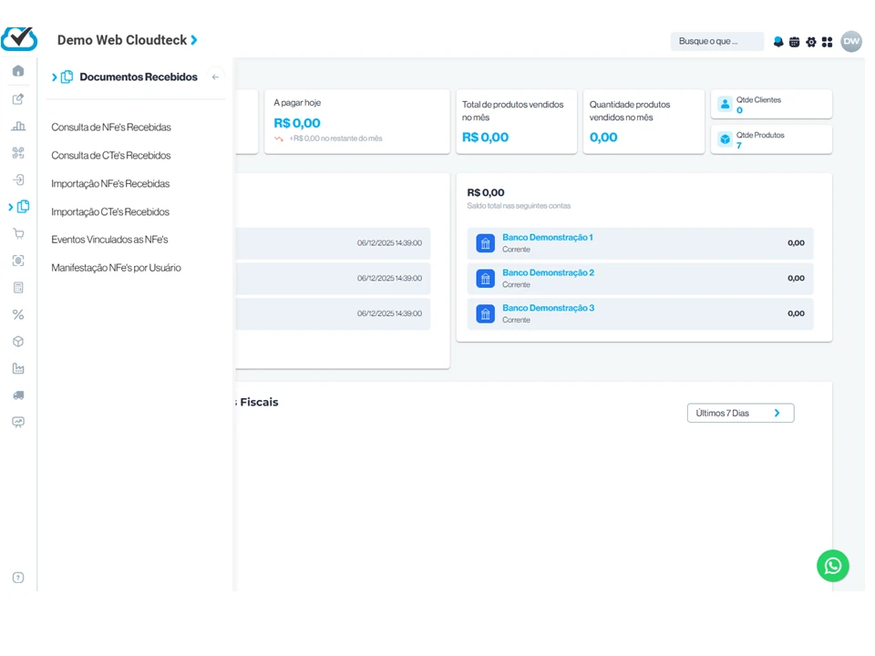This screenshot has height=656, width=875.
Task: Open the notifications bell icon
Action: (x=778, y=42)
